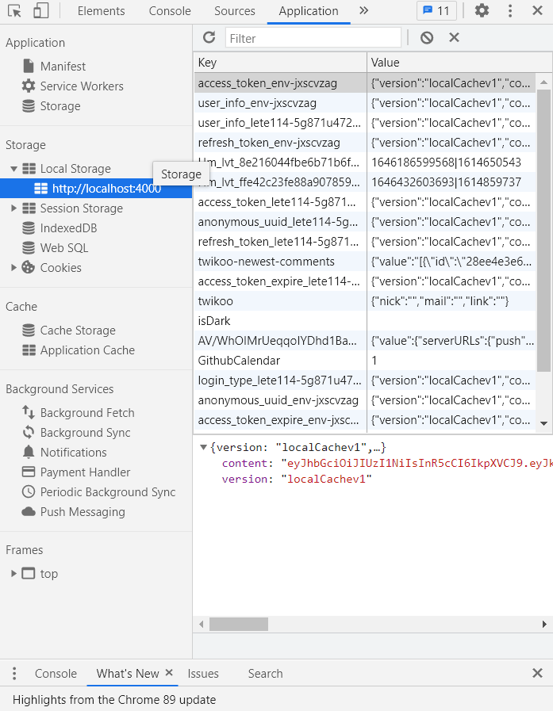Open the Issues drawer tab
Image resolution: width=553 pixels, height=711 pixels.
tap(203, 674)
